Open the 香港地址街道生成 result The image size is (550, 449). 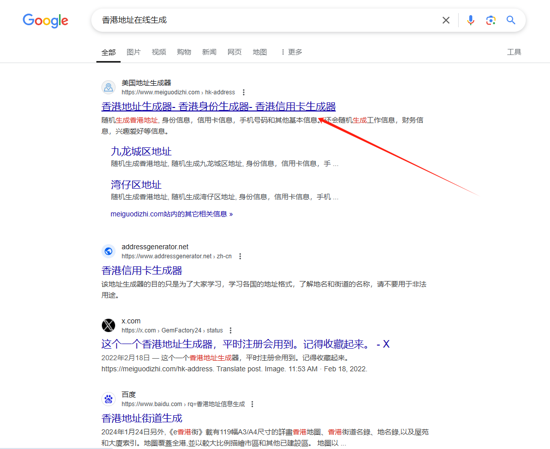tap(142, 418)
